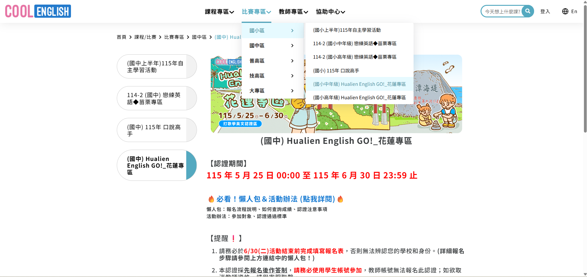Open 必看！懶人包＆活動辦法 link
This screenshot has width=587, height=277.
click(x=276, y=199)
